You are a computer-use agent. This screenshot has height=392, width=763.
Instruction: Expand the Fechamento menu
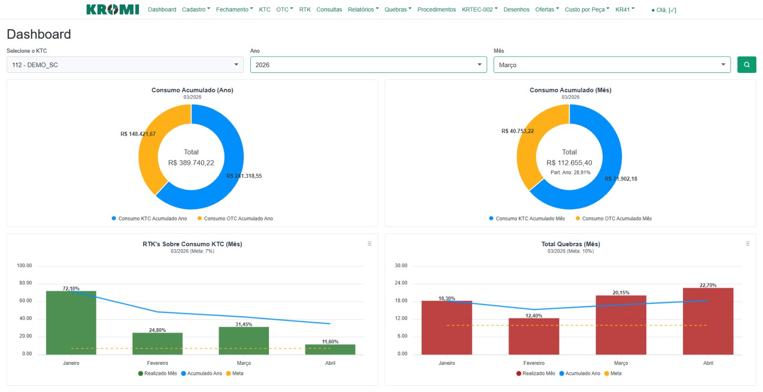pos(235,10)
